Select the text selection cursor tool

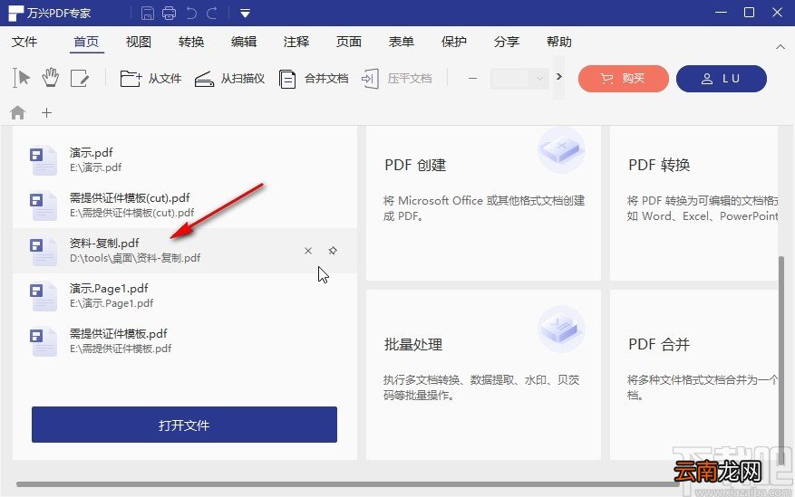21,79
